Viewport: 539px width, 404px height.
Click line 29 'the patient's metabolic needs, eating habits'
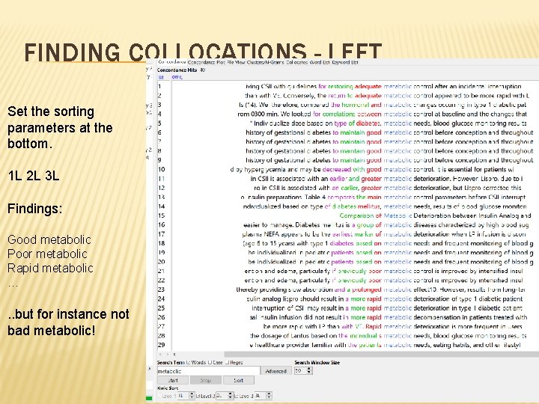point(385,345)
